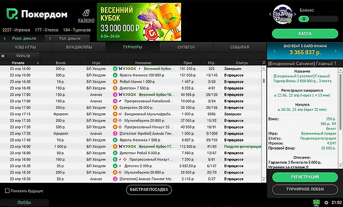Click bounty icon in Мультибаунти 37 065 row
Viewport: 343px width, 207px height.
click(120, 120)
